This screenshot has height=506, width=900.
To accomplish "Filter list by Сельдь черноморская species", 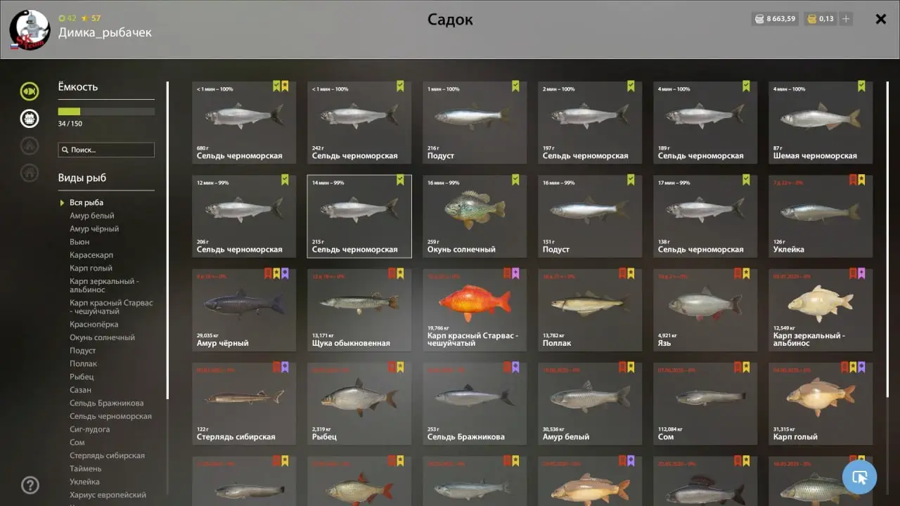I will 110,416.
